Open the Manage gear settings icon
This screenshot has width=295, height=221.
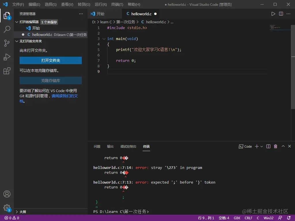click(x=7, y=208)
